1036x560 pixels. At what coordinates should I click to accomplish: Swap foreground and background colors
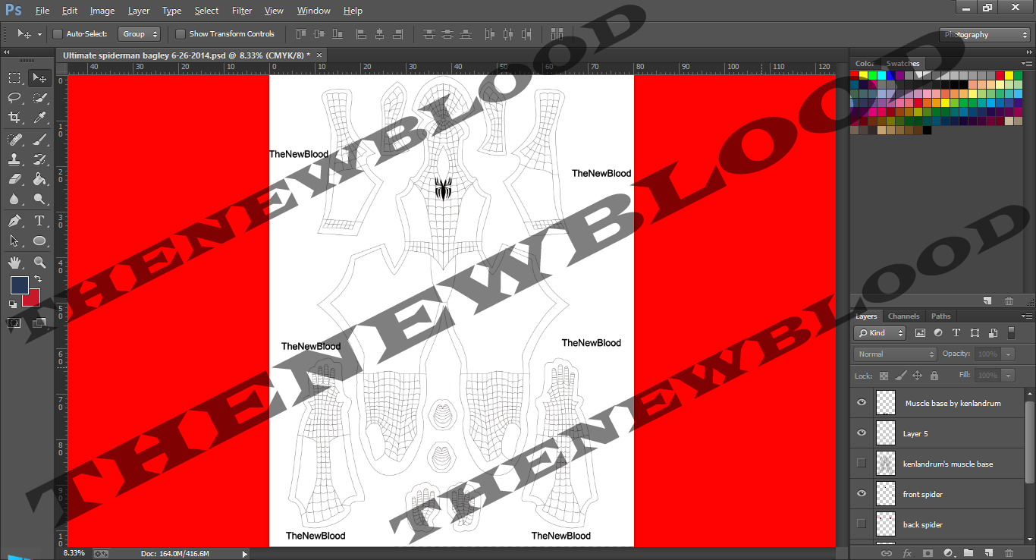click(38, 279)
